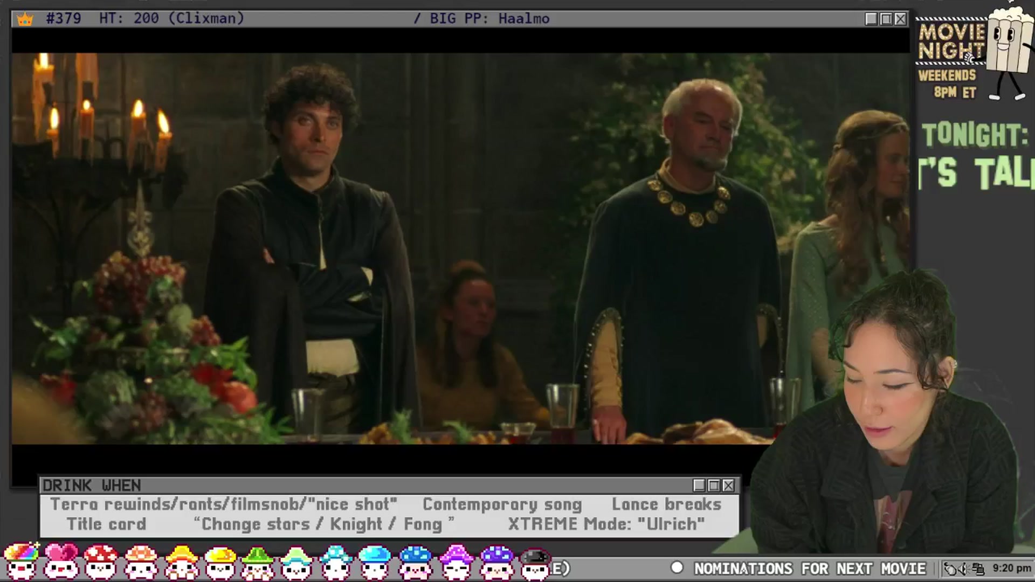
Task: Click the 9:20 pm clock
Action: pos(1012,568)
